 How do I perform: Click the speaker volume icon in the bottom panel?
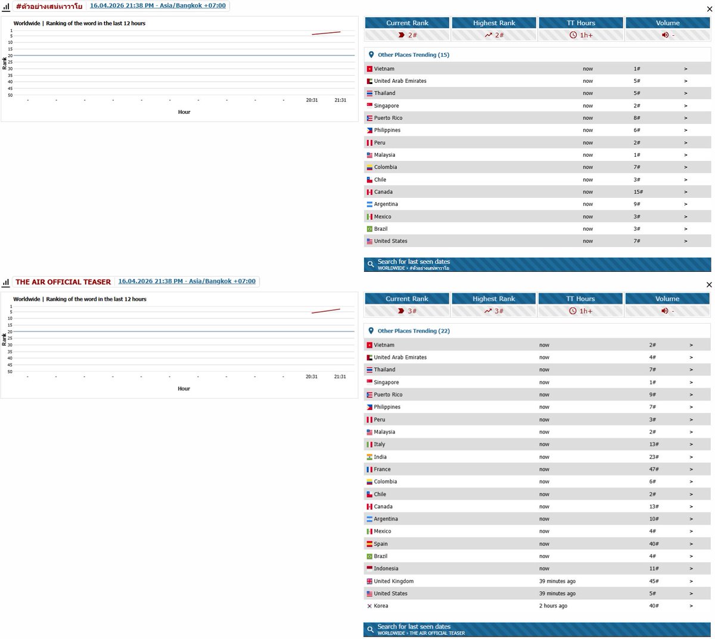[x=665, y=311]
